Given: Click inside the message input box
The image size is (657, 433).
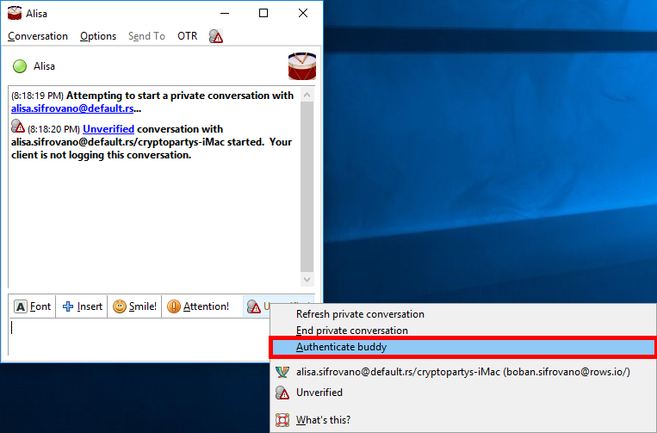Looking at the screenshot, I should click(139, 336).
